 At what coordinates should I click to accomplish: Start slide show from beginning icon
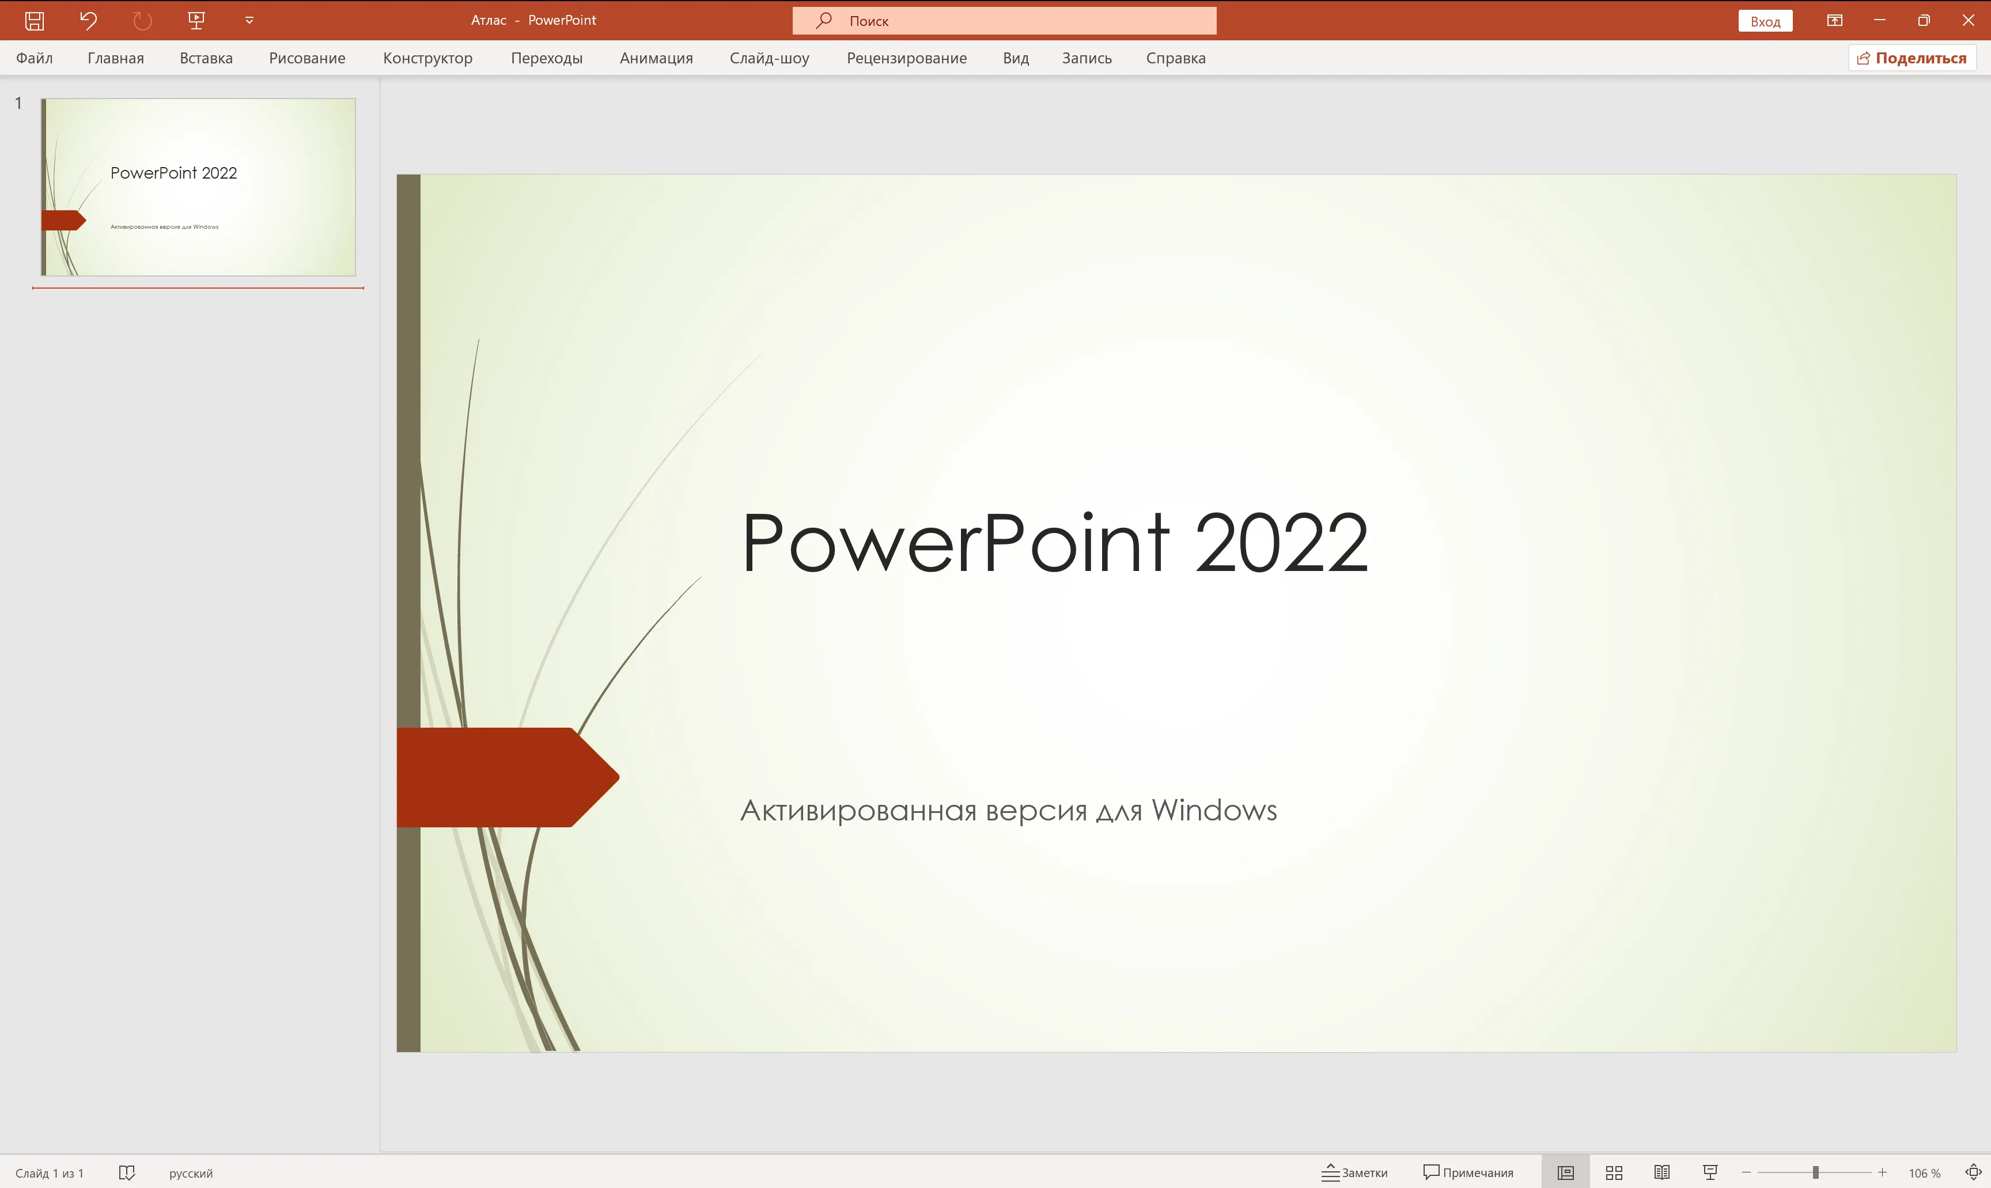tap(196, 20)
